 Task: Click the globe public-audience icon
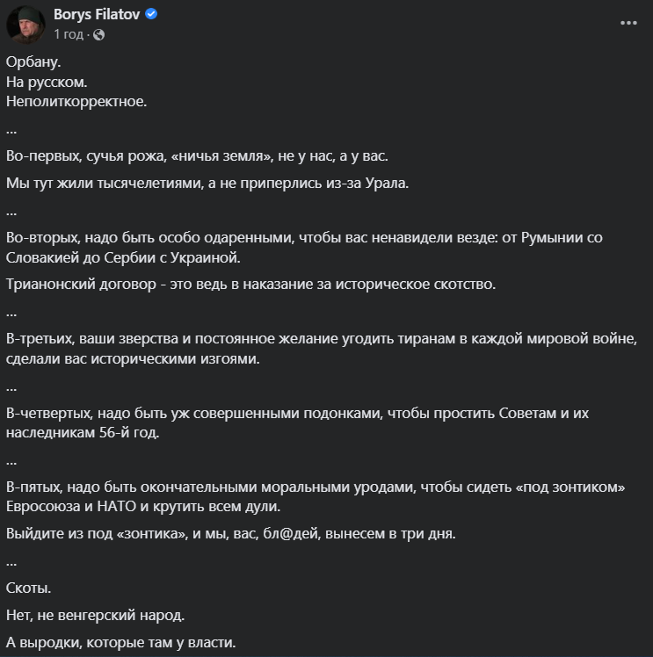pyautogui.click(x=98, y=34)
